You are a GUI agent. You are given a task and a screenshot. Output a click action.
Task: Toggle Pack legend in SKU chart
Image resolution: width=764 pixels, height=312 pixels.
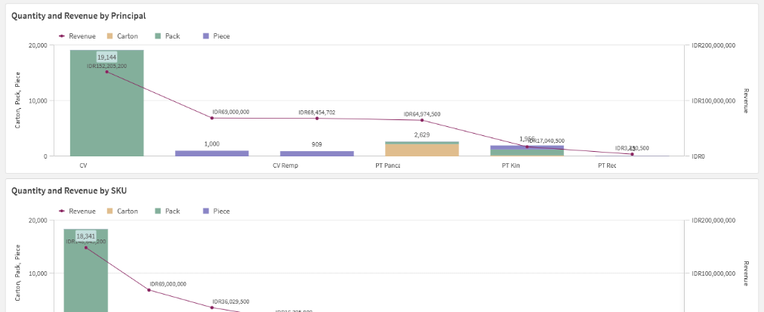click(x=168, y=211)
